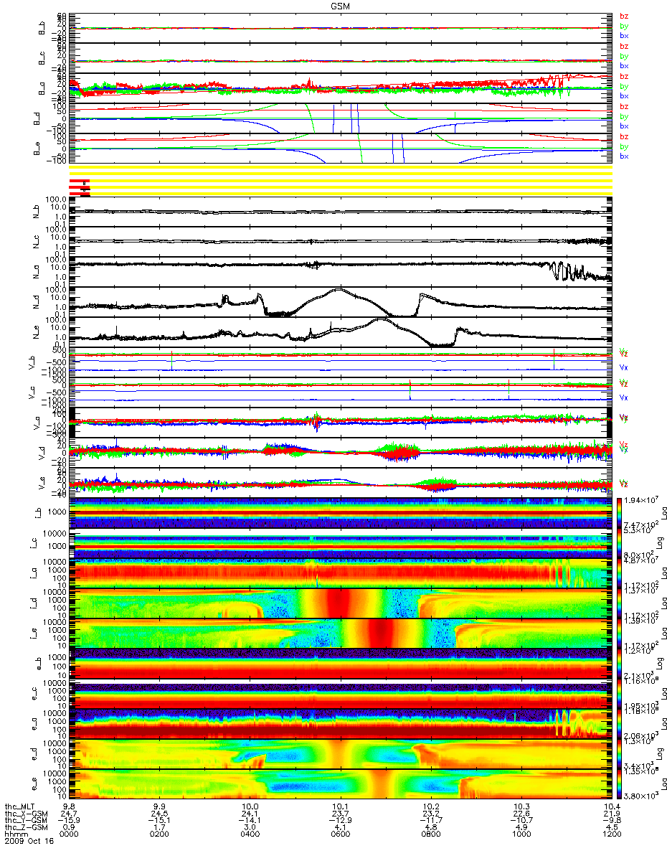Click the 0800 time tick label
The image size is (667, 861).
431,834
